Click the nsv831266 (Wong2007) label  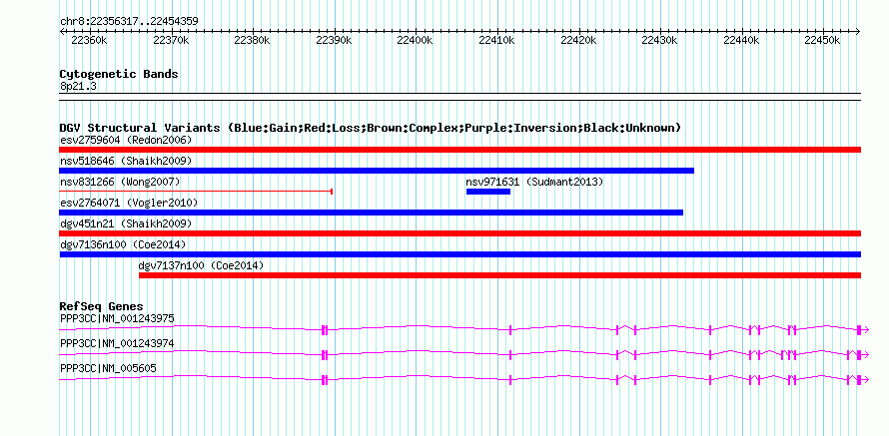(x=120, y=182)
